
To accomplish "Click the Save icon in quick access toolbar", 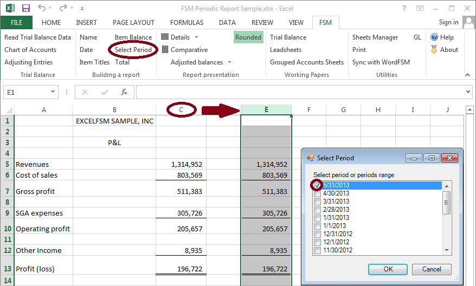I will (26, 8).
